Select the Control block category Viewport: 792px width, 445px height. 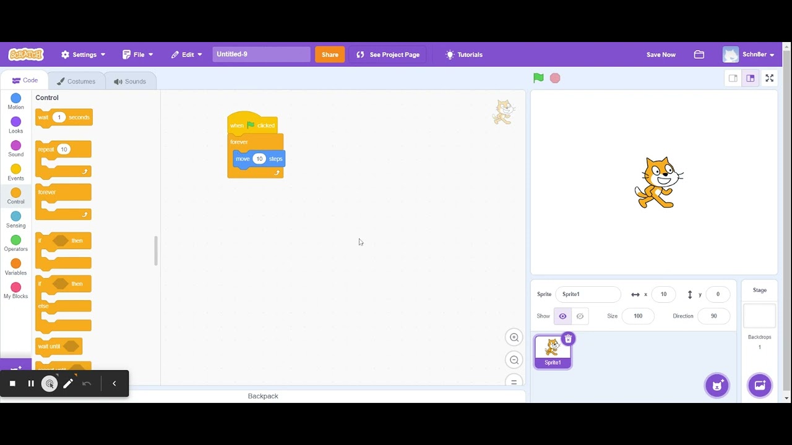[x=16, y=196]
